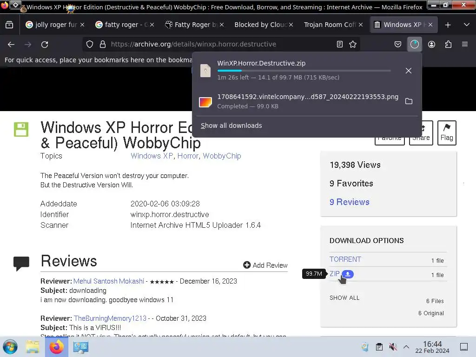The width and height of the screenshot is (476, 357).
Task: Show the PNG download in its folder
Action: click(x=409, y=101)
